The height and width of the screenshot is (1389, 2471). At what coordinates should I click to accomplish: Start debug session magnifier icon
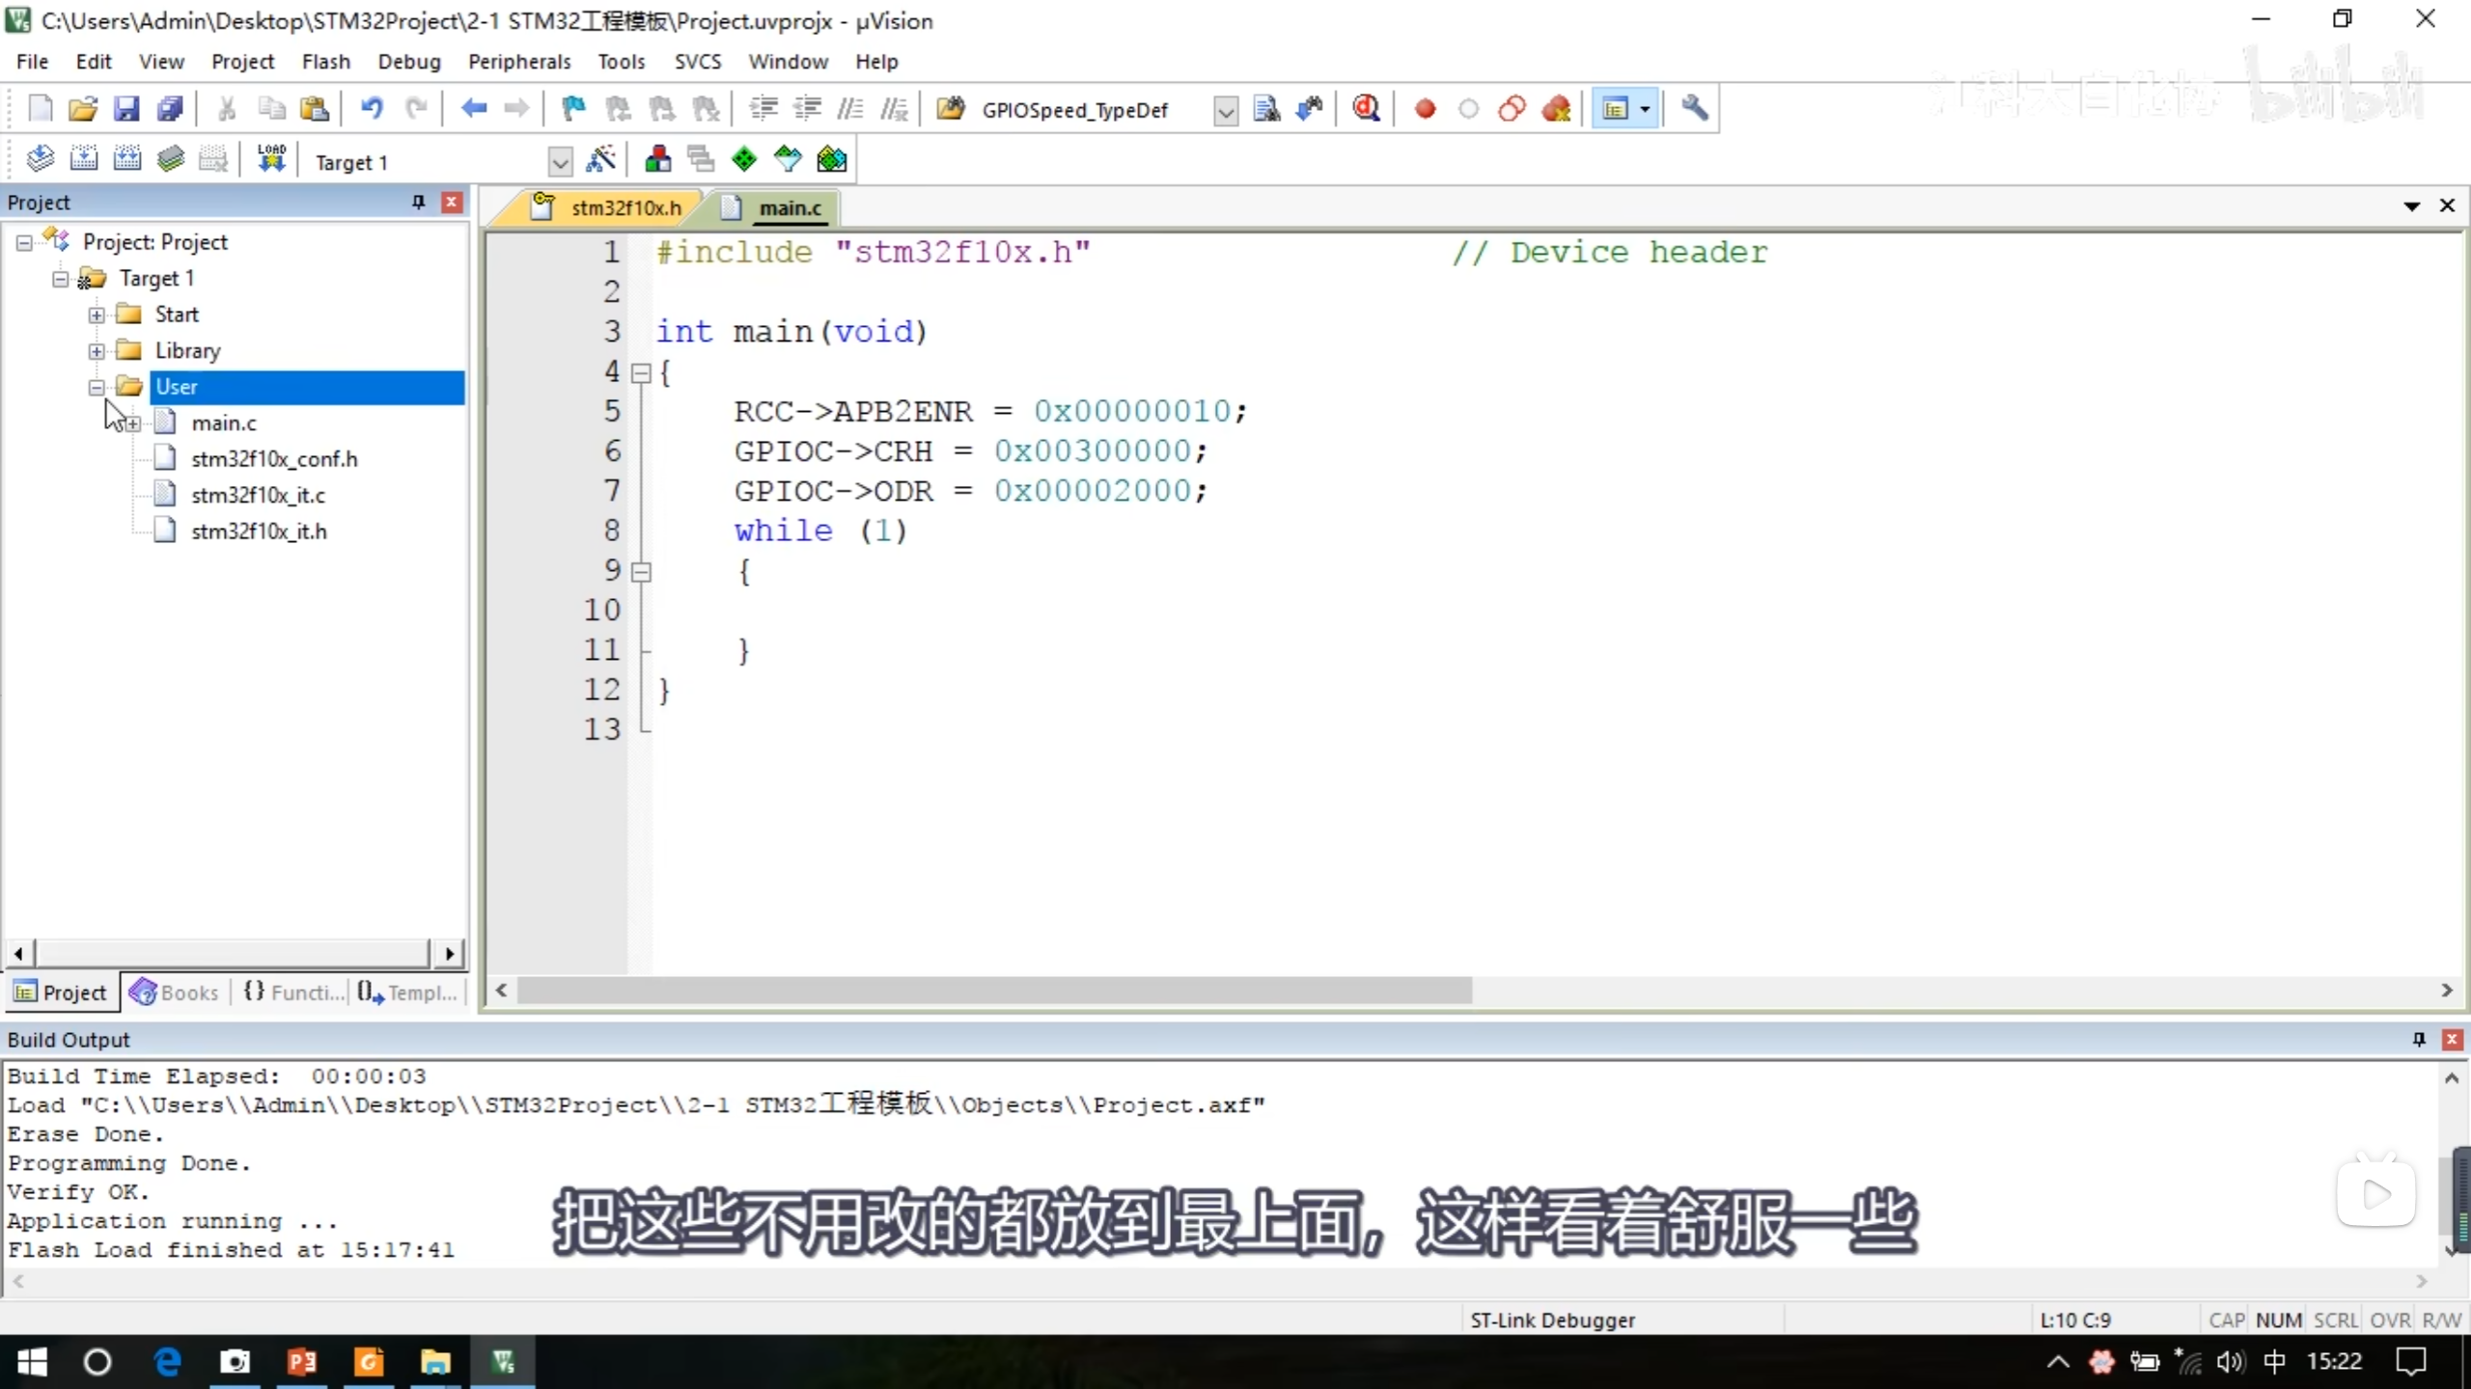tap(1366, 109)
